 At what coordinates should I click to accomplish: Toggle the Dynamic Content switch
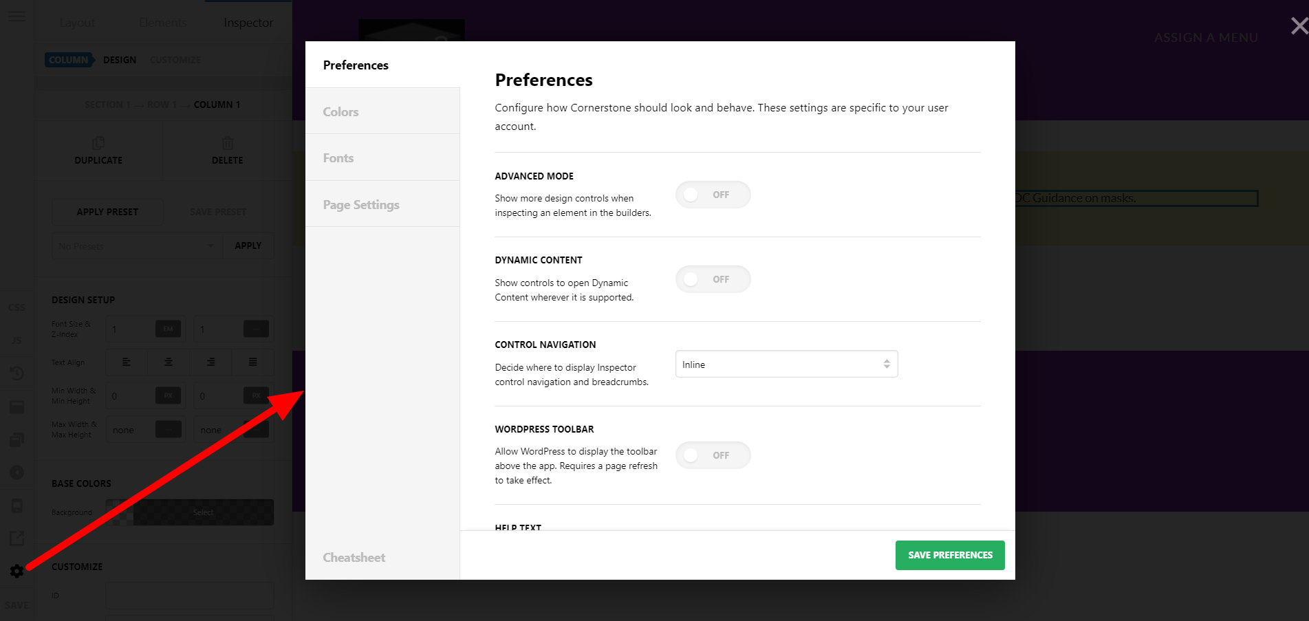[713, 279]
